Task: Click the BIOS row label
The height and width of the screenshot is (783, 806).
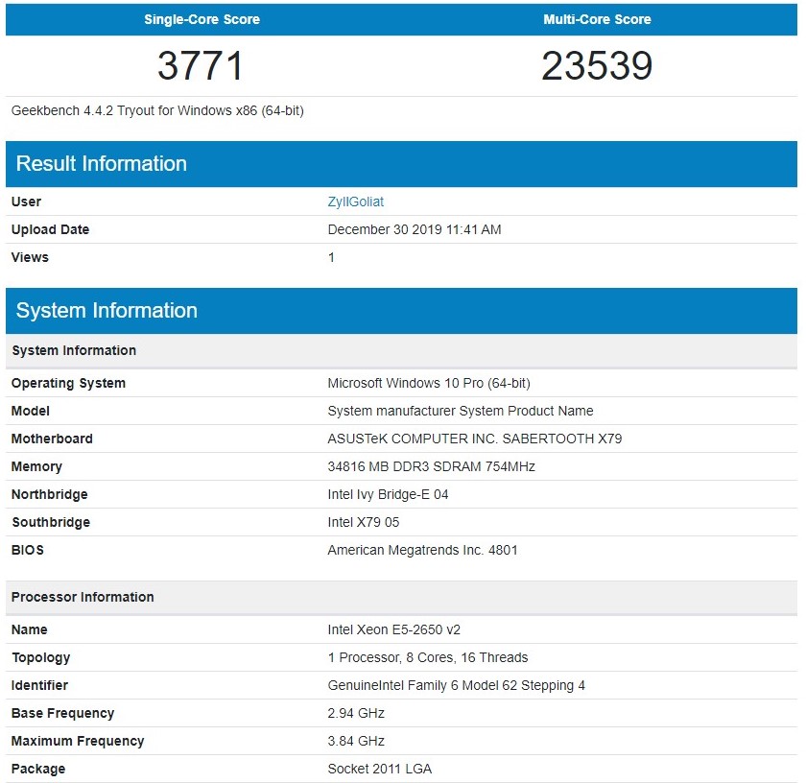Action: [27, 550]
